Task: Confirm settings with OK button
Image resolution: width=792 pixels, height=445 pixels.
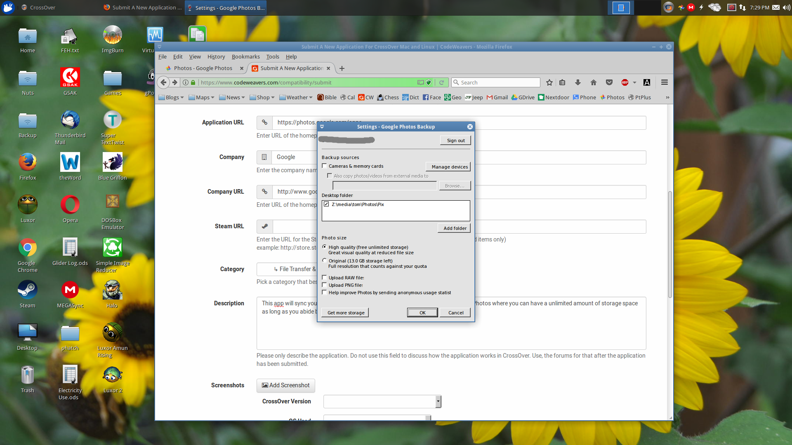Action: pyautogui.click(x=422, y=313)
